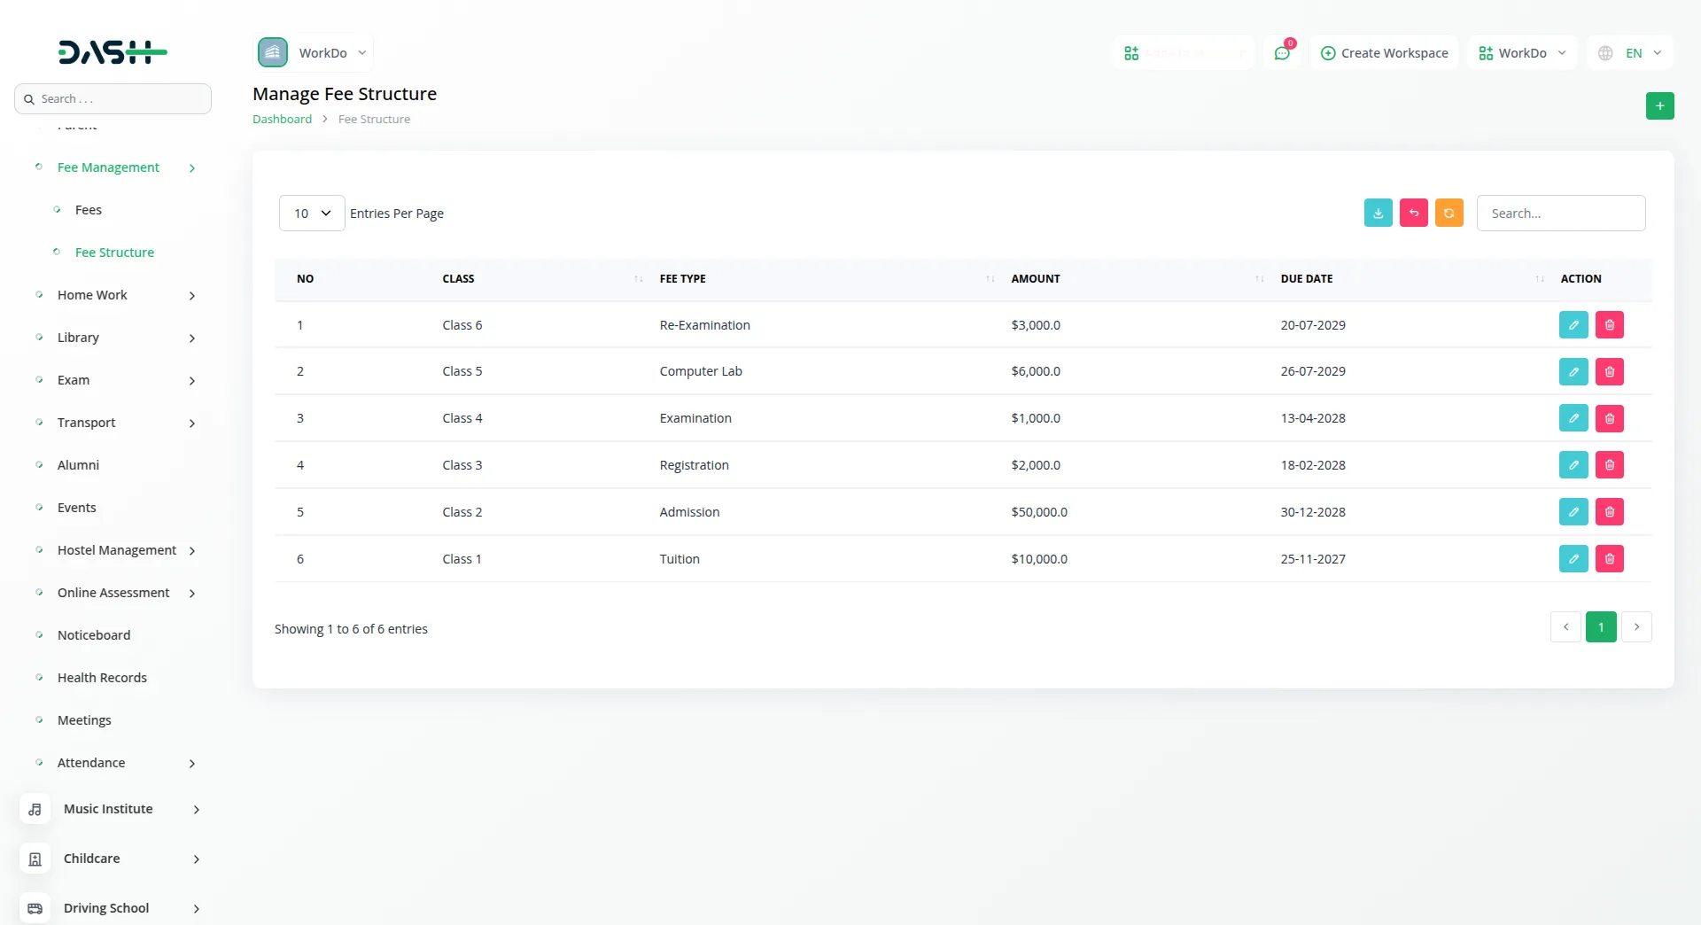1701x925 pixels.
Task: Click the $50,000.0 amount cell
Action: [x=1039, y=512]
